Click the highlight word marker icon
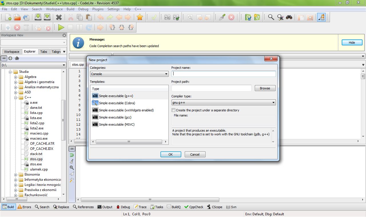Image resolution: width=366 pixels, height=217 pixels. point(321,17)
